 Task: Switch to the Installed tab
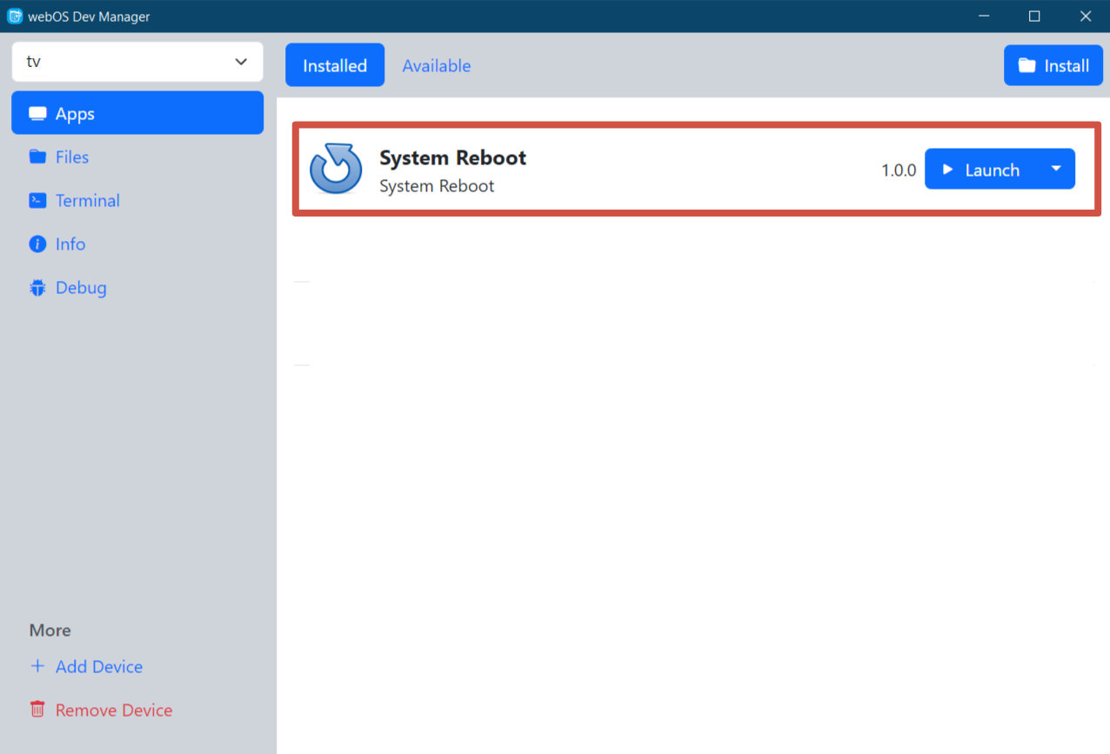[x=335, y=66]
